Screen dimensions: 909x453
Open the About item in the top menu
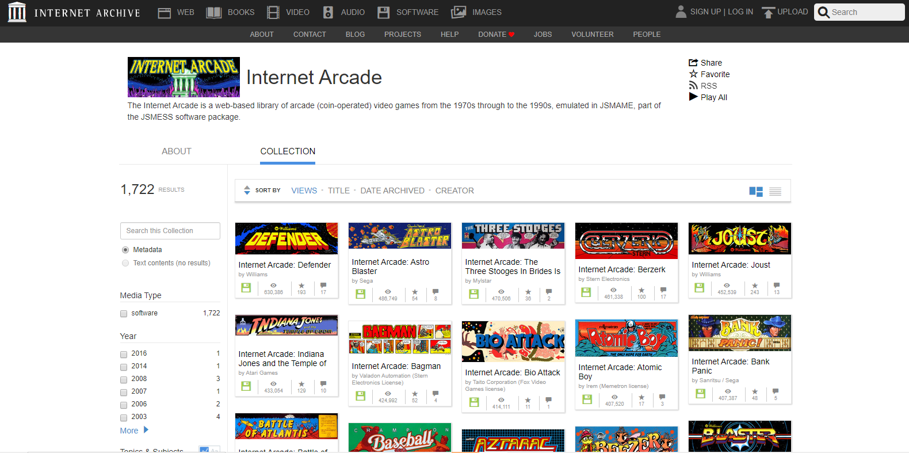(262, 35)
